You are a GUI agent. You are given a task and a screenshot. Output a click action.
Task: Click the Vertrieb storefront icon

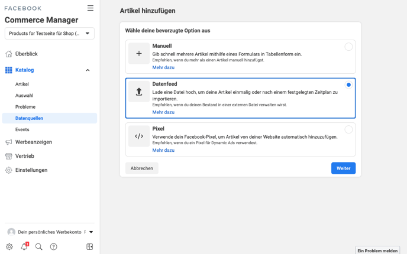8,156
